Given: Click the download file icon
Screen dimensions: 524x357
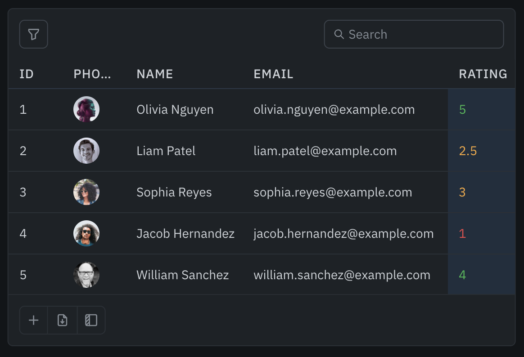Looking at the screenshot, I should (x=63, y=320).
